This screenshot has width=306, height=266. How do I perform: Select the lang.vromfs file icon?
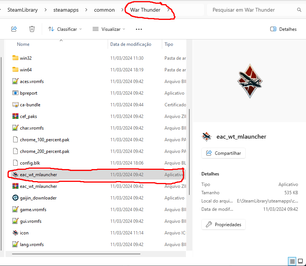[15, 244]
